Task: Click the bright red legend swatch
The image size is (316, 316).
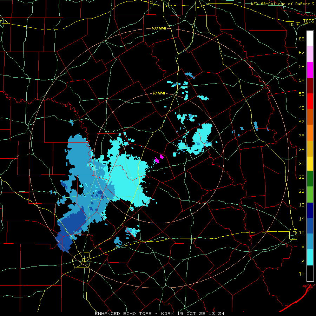Action: pos(310,101)
